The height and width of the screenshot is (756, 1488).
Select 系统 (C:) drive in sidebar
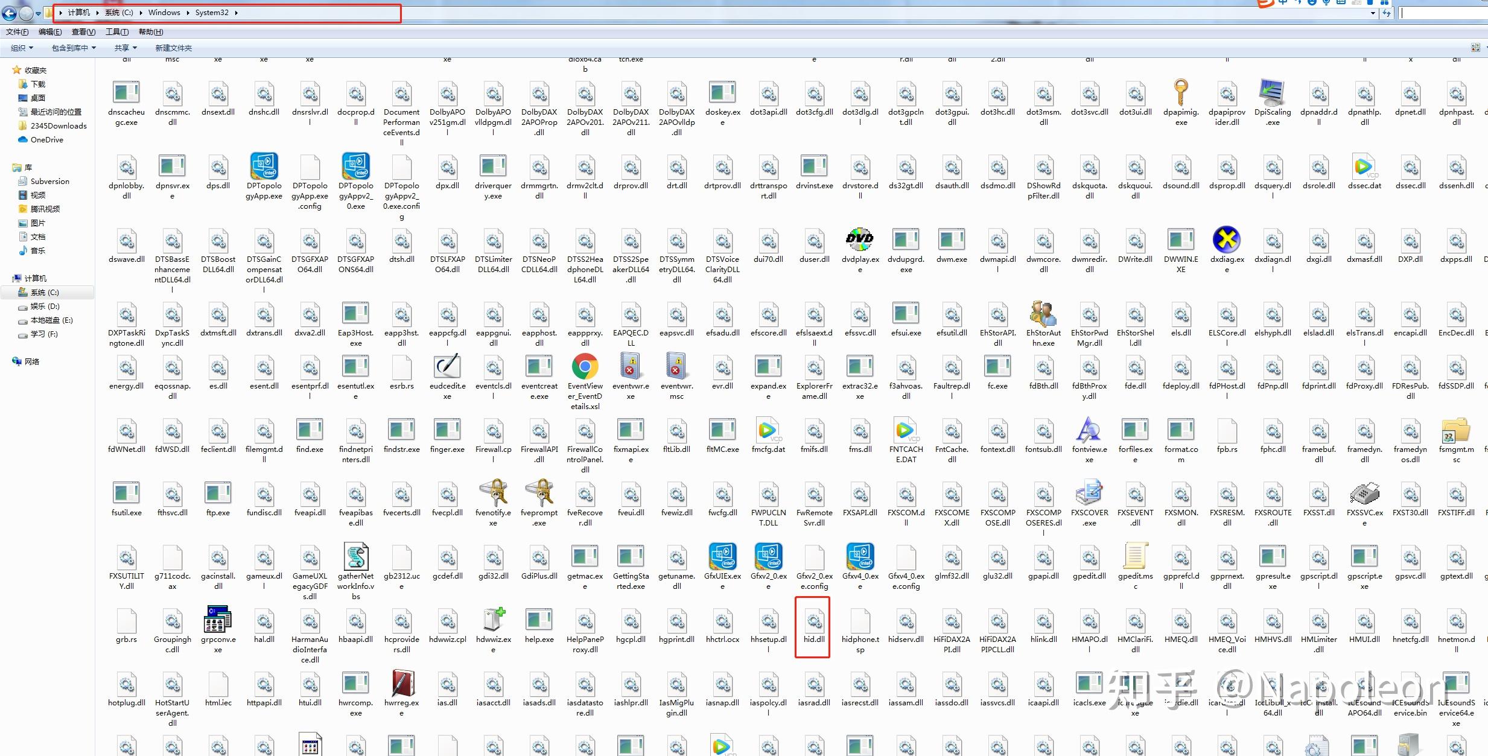click(x=45, y=292)
